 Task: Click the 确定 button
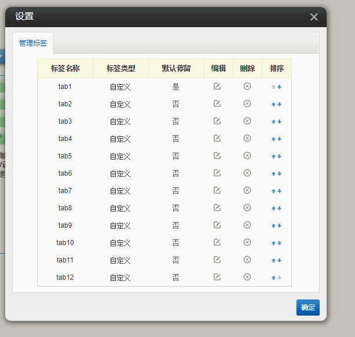click(308, 308)
